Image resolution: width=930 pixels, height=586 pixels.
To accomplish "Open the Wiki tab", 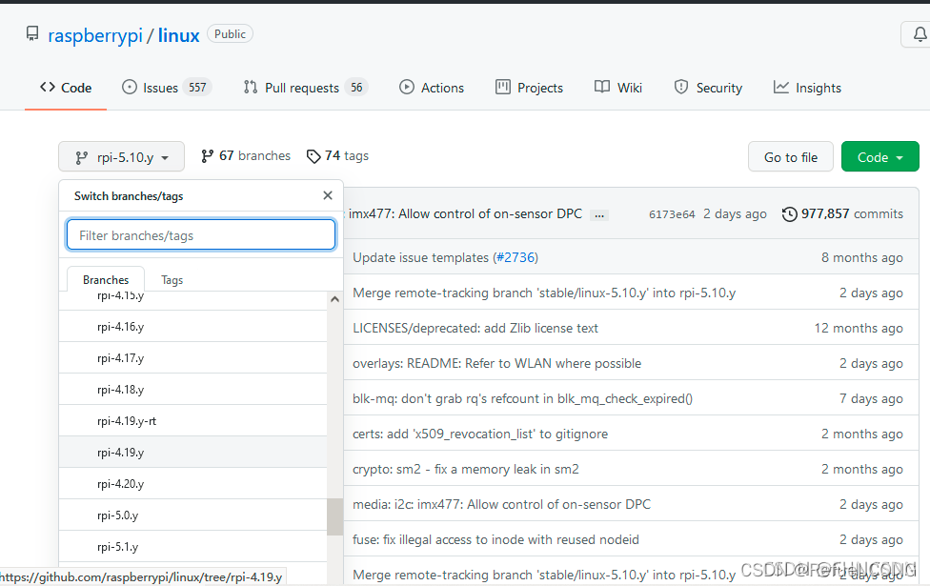I will pos(618,88).
